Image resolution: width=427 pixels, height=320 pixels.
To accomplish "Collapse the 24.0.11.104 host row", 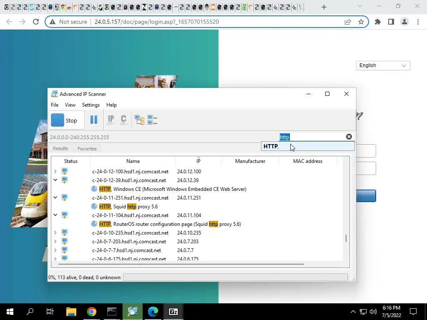I will pyautogui.click(x=55, y=215).
